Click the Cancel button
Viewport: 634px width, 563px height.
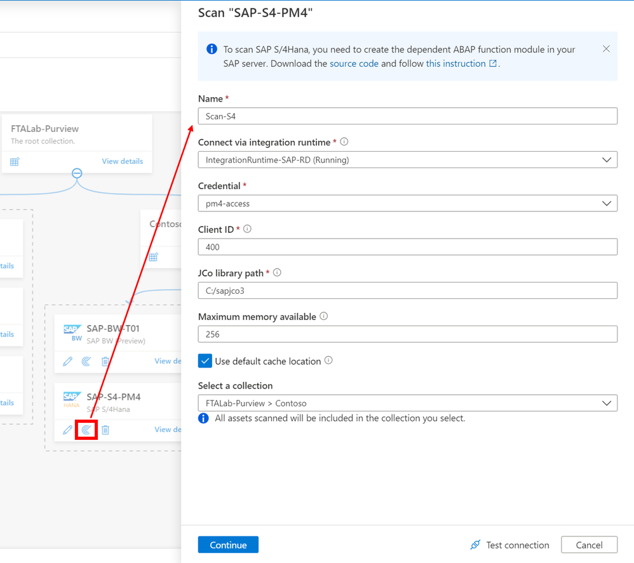point(589,545)
